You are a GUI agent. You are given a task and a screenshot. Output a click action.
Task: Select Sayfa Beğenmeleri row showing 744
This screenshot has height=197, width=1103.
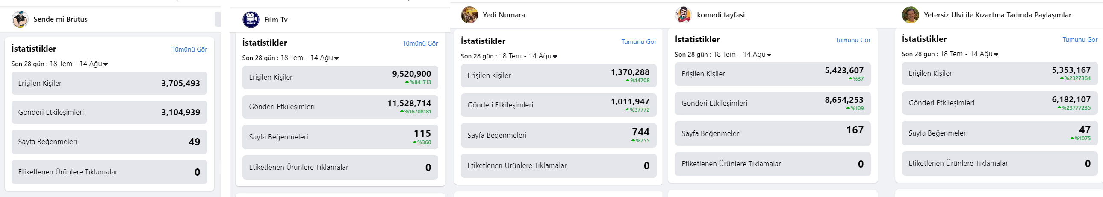pyautogui.click(x=558, y=136)
